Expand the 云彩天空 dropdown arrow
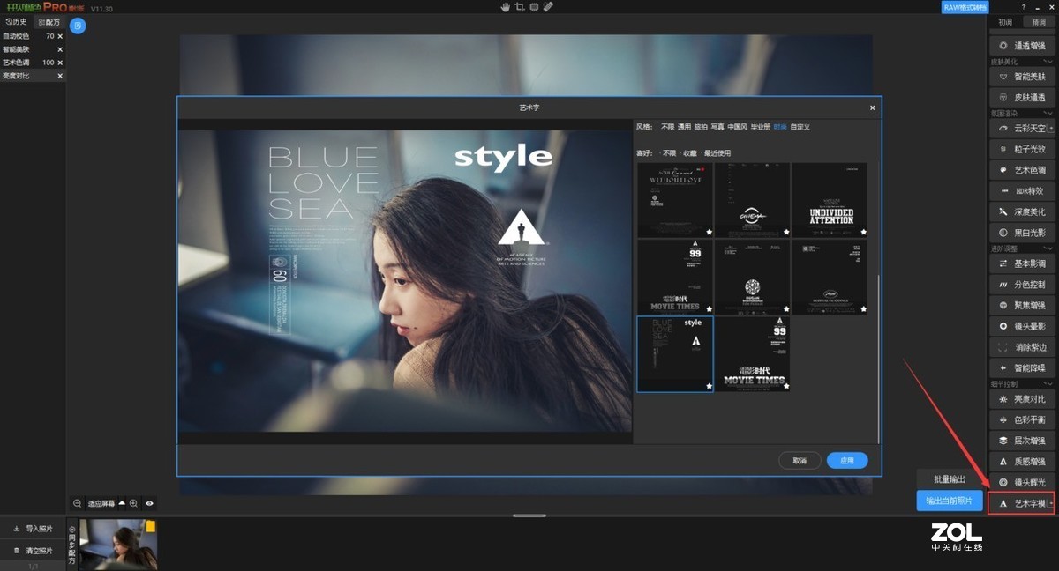This screenshot has height=571, width=1059. click(1050, 129)
